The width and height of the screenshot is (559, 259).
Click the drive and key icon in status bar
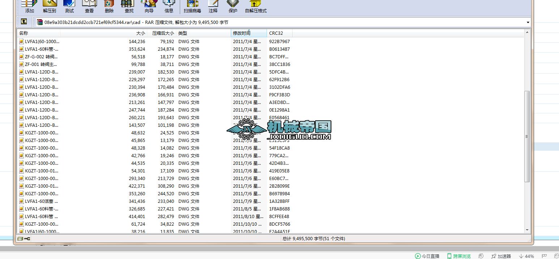point(24,239)
